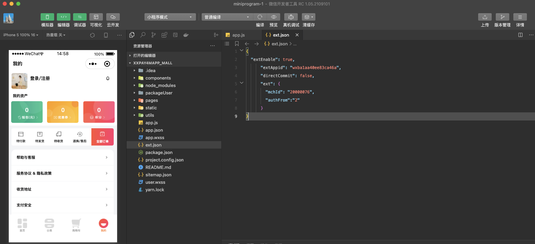Switch to 购物车 tab in simulator
Screen dimensions: 535x244
tap(76, 225)
